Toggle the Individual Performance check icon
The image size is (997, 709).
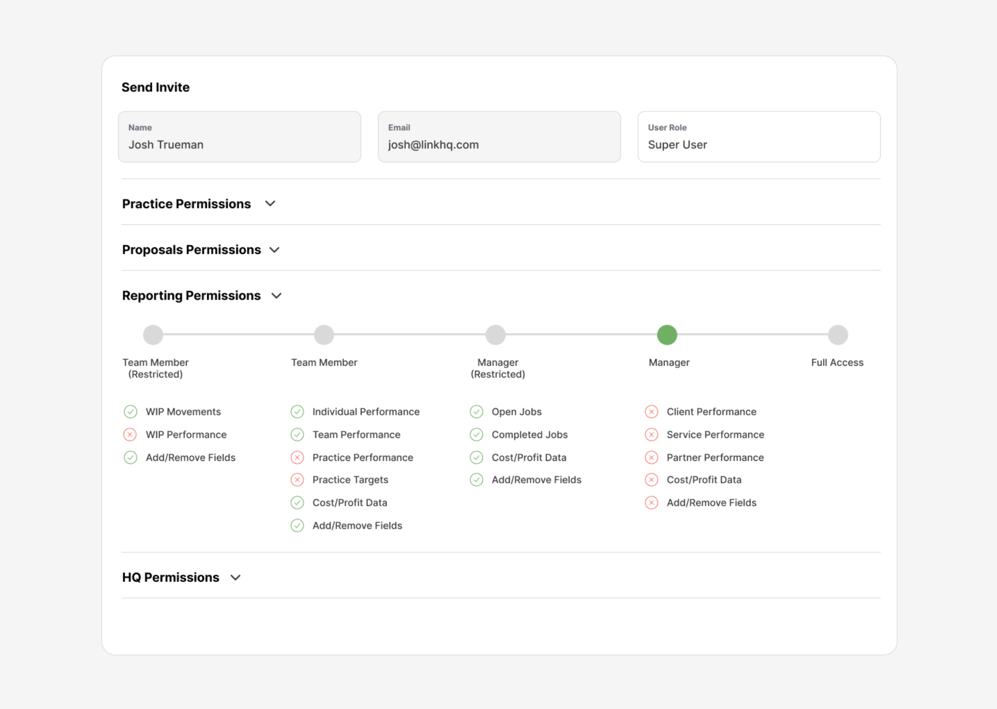[297, 412]
